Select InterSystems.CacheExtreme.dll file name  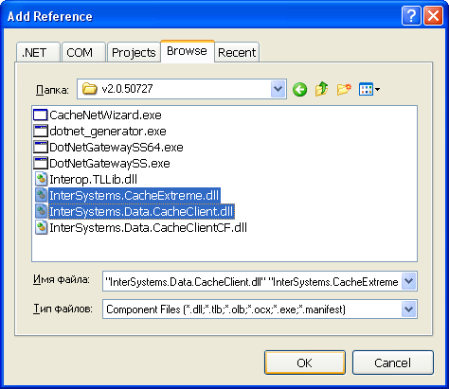(135, 196)
